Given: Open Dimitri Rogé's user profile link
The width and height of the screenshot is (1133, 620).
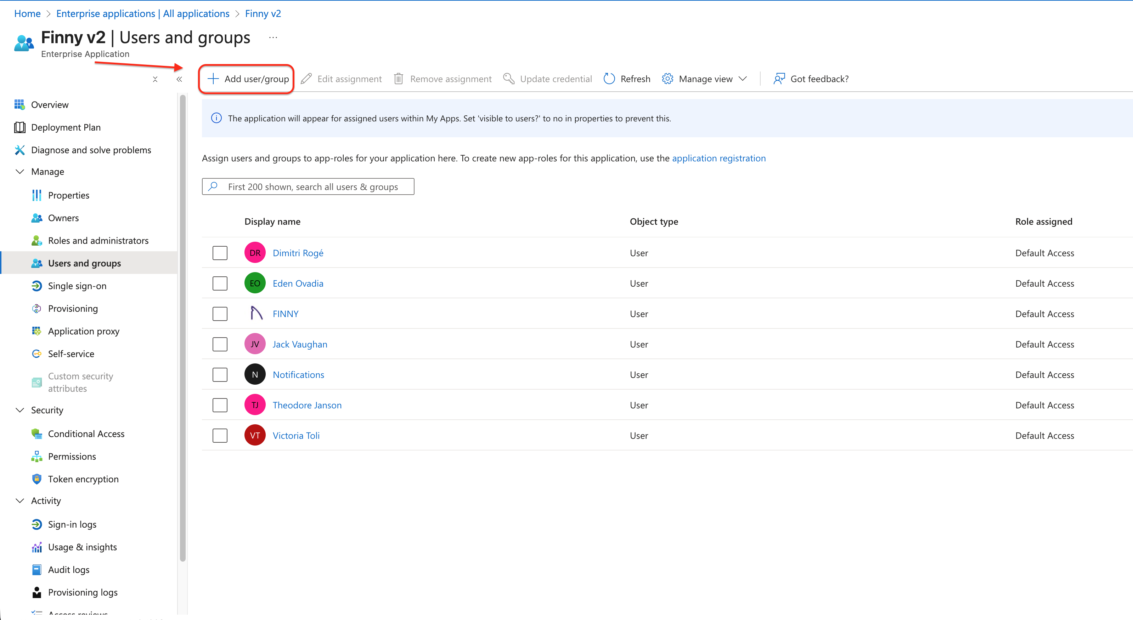Looking at the screenshot, I should 298,253.
